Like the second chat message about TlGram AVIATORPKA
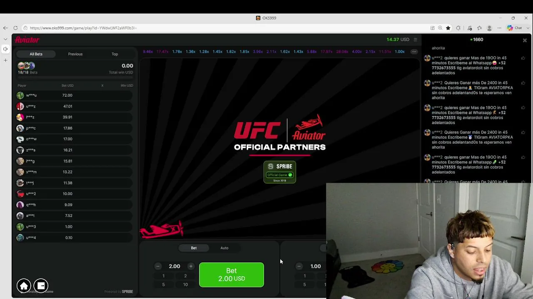Image resolution: width=533 pixels, height=299 pixels. coord(523,83)
